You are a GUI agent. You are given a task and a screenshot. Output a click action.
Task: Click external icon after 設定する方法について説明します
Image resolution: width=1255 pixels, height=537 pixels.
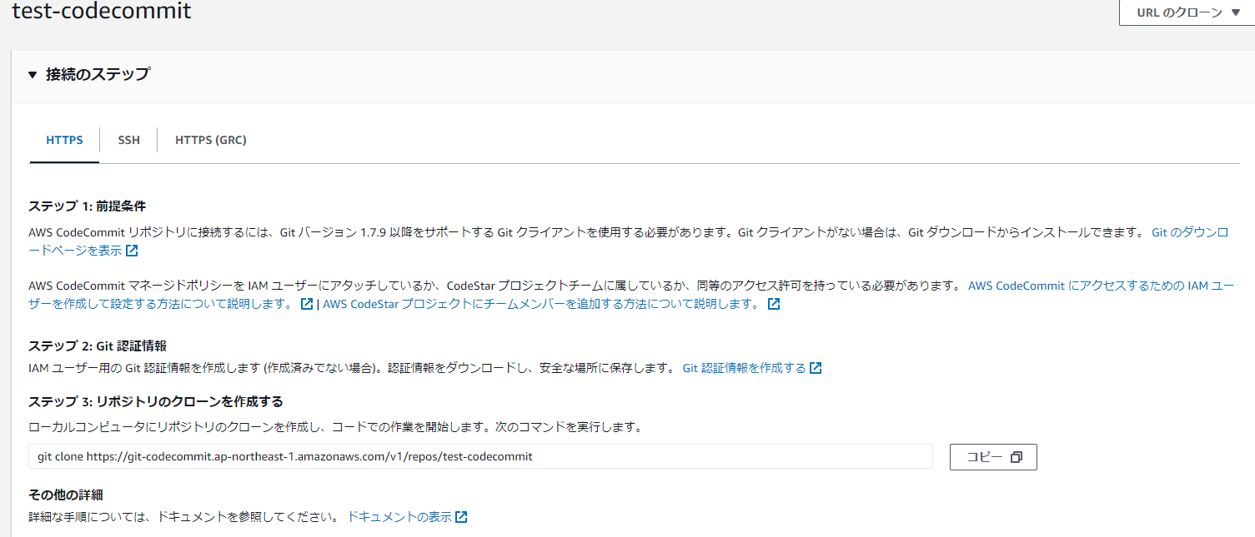click(307, 304)
